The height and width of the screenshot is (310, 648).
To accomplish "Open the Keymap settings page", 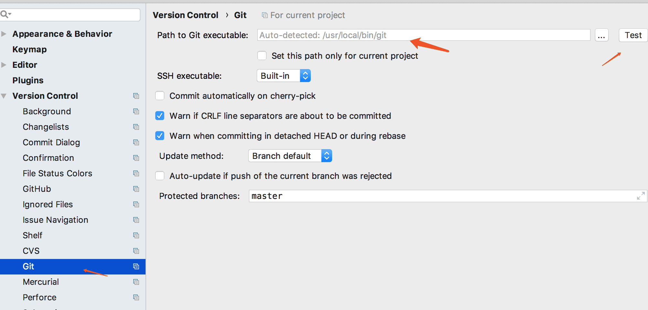I will tap(29, 49).
